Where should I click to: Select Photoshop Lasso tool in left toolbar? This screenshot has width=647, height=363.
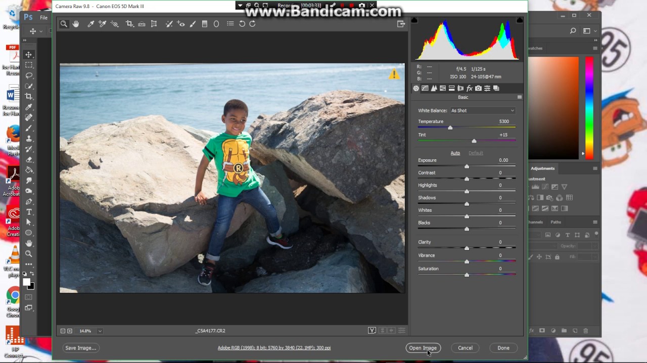coord(29,76)
